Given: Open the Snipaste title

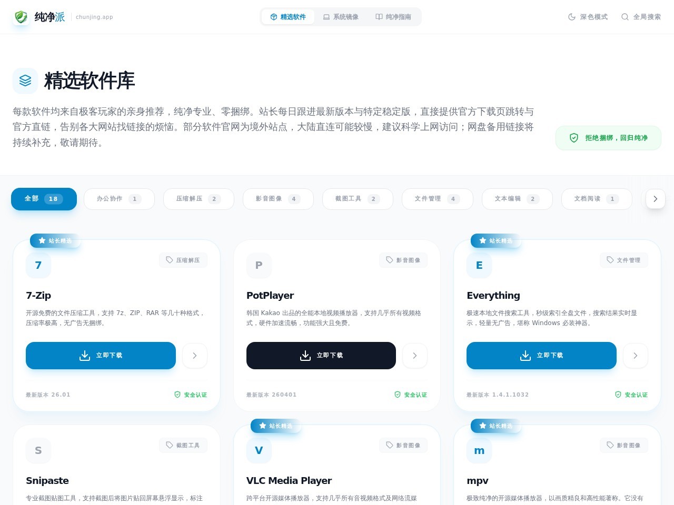Looking at the screenshot, I should click(x=47, y=481).
